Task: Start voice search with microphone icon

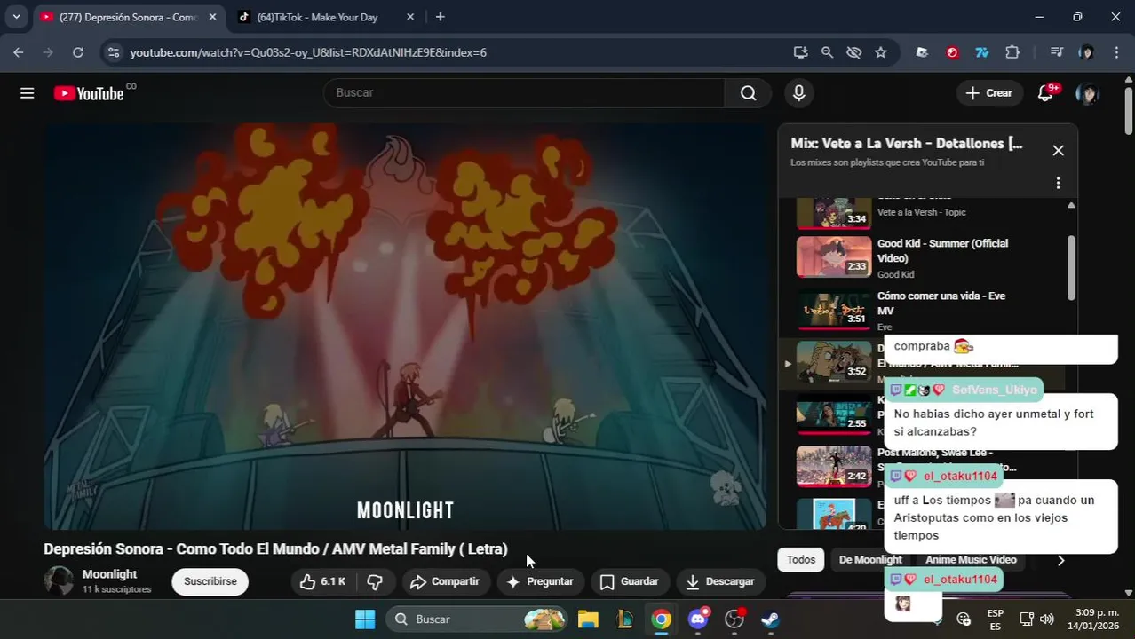Action: pos(798,93)
